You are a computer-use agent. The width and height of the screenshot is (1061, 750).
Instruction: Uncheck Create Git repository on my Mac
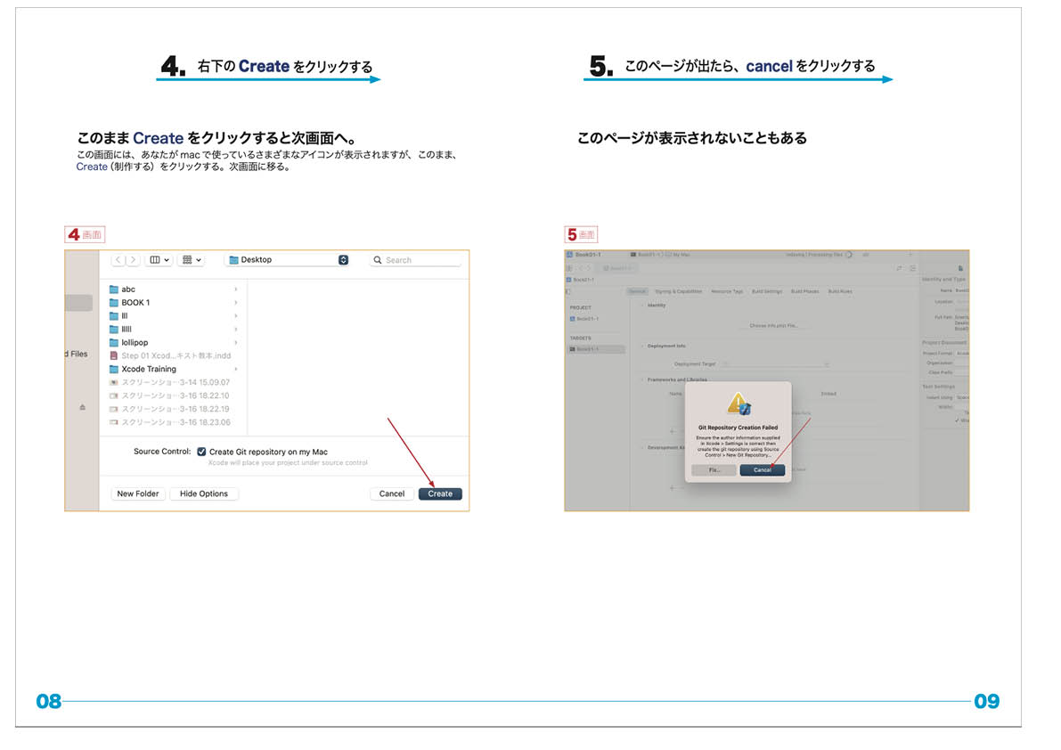[x=202, y=452]
